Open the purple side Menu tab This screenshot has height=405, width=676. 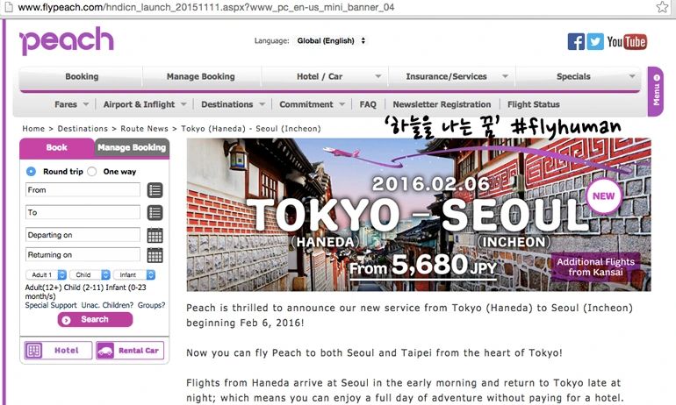click(x=656, y=92)
